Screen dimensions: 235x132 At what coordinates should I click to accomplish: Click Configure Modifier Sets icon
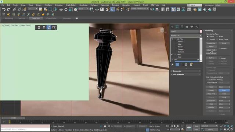tap(191, 65)
